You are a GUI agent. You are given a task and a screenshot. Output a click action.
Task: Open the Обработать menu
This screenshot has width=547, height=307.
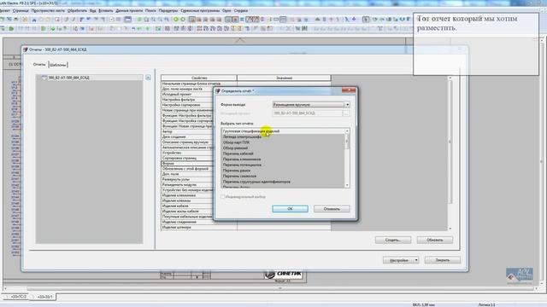[x=77, y=10]
